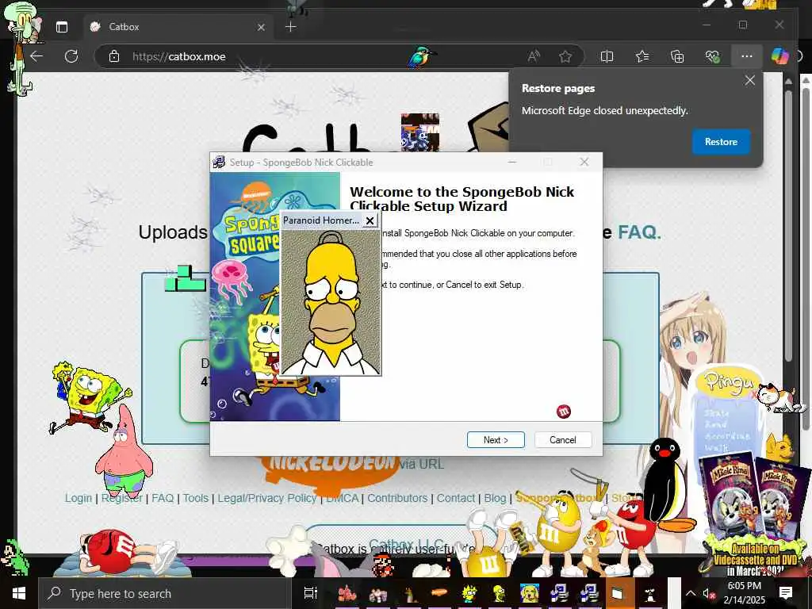Open Edge Settings and more menu

[x=746, y=56]
